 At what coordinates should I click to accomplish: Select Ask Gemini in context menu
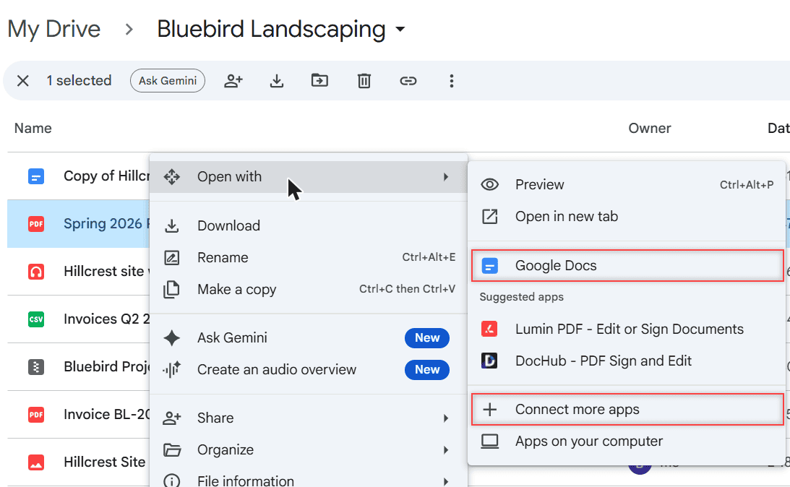[x=309, y=338]
